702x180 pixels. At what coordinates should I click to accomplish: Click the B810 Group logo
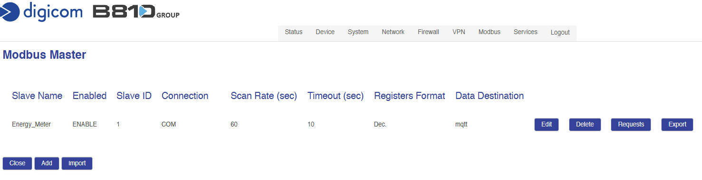[x=136, y=12]
